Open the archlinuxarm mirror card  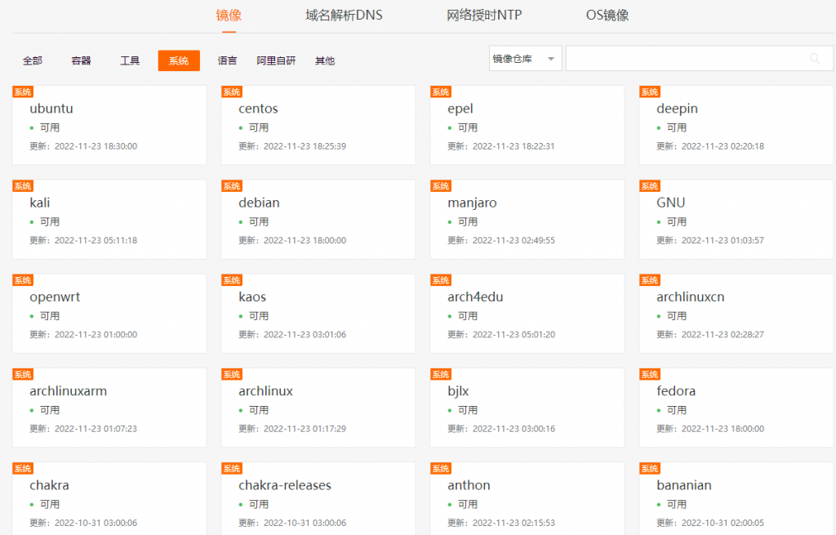pyautogui.click(x=109, y=408)
